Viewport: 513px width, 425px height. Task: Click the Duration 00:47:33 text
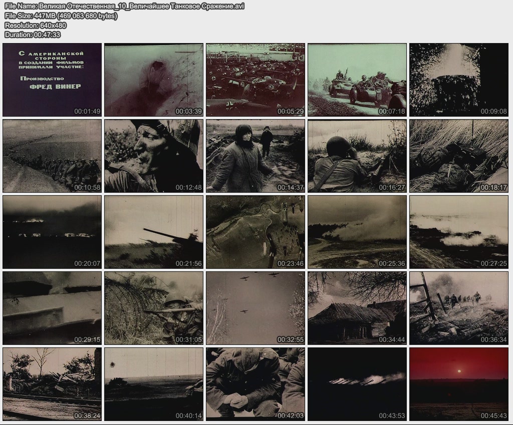(33, 35)
